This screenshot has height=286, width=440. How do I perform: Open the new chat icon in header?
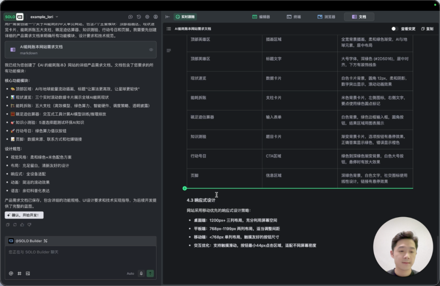[x=130, y=17]
